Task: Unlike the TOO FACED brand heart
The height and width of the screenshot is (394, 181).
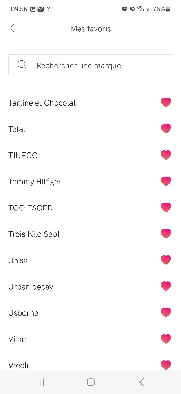Action: pyautogui.click(x=166, y=207)
